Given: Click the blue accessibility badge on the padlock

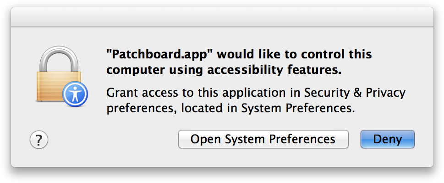Looking at the screenshot, I should (x=74, y=94).
